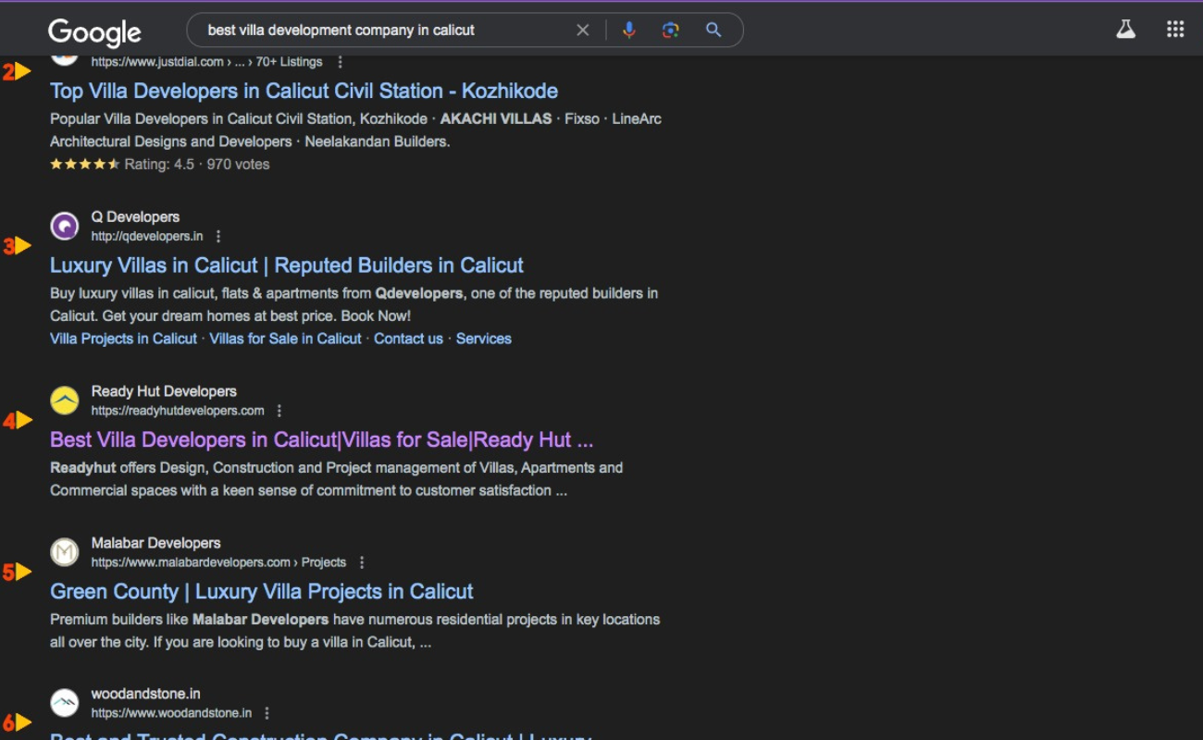Image resolution: width=1203 pixels, height=740 pixels.
Task: Open more options for readyhutdevelopers.com result
Action: click(x=279, y=411)
